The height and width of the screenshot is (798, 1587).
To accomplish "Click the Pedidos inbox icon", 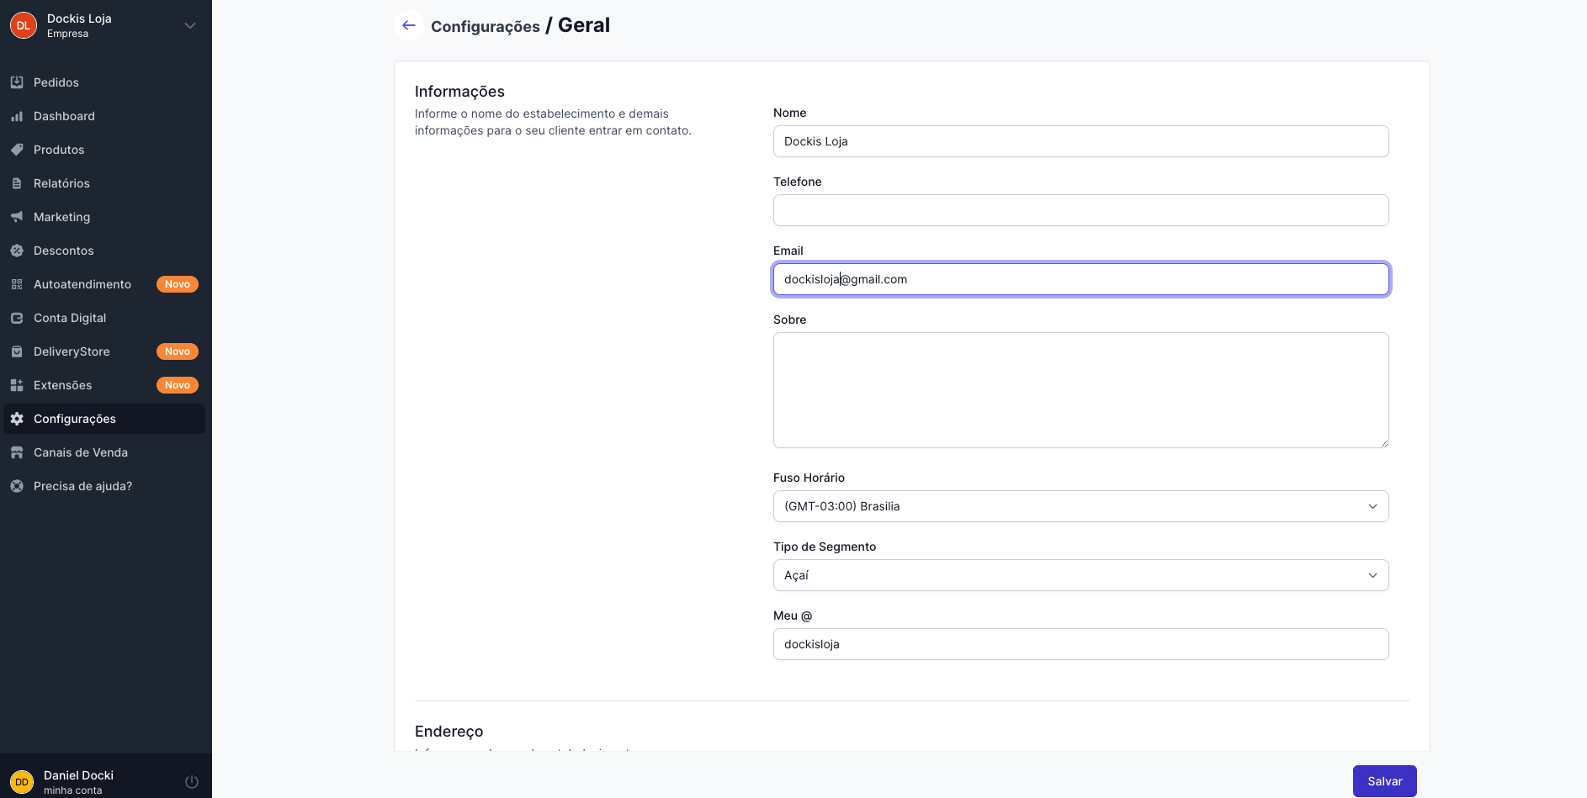I will (17, 82).
